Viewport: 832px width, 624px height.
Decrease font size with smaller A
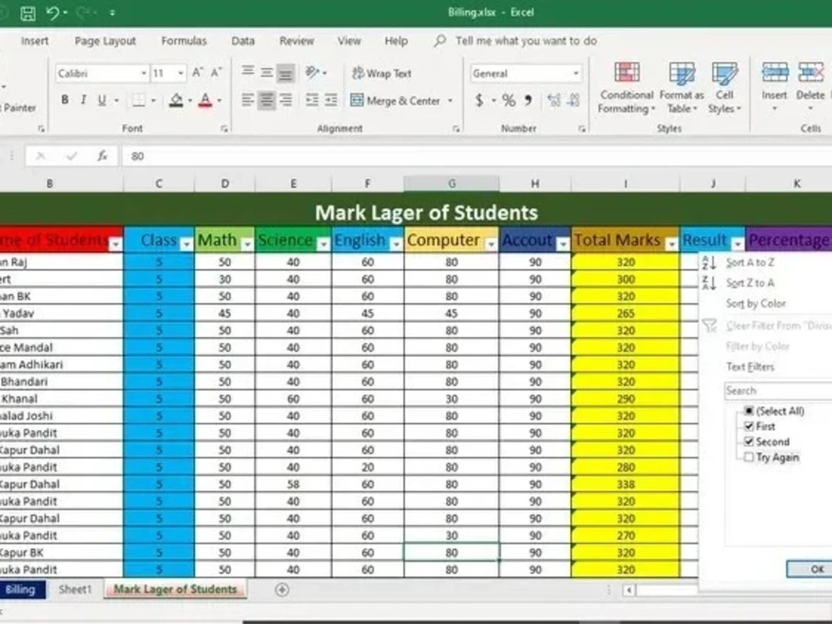pos(216,72)
